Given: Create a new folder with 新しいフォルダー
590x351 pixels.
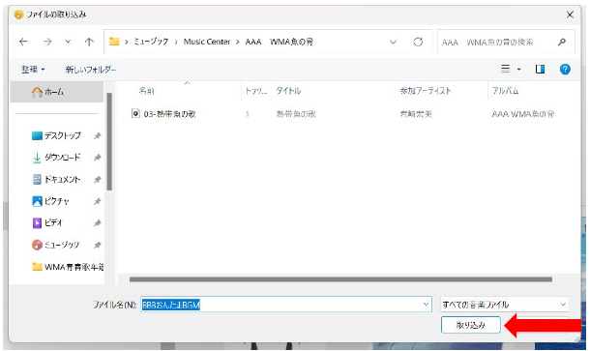Looking at the screenshot, I should [91, 70].
